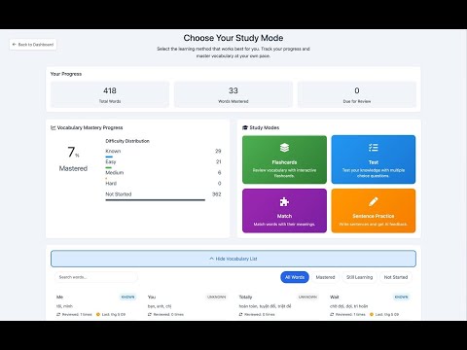Click the Vocabulary Mastery Progress chart icon
The image size is (467, 350).
[54, 127]
